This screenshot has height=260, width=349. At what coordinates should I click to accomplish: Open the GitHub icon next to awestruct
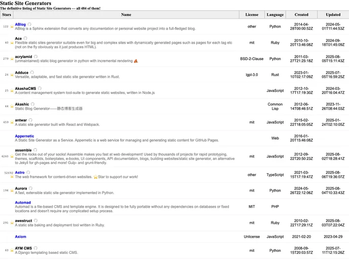[36, 220]
